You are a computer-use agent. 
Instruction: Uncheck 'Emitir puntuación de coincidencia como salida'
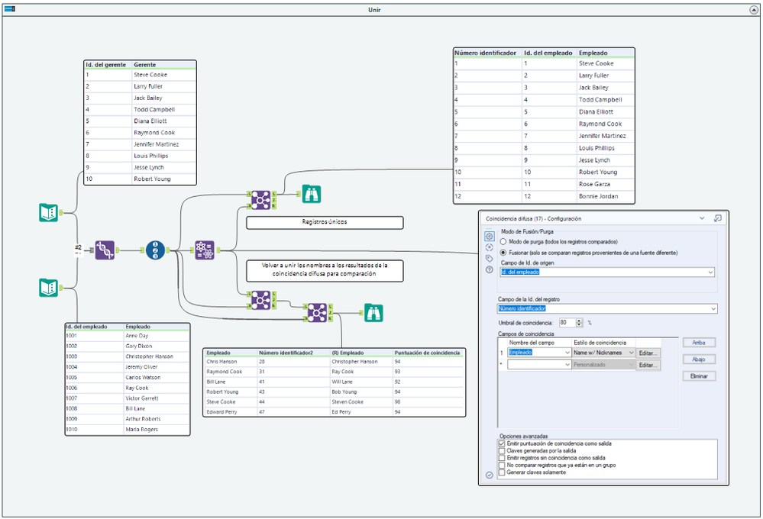502,443
